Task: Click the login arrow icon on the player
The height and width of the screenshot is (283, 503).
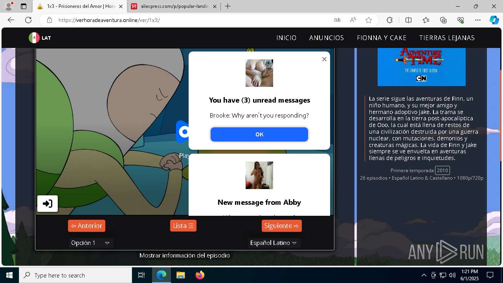Action: [48, 204]
